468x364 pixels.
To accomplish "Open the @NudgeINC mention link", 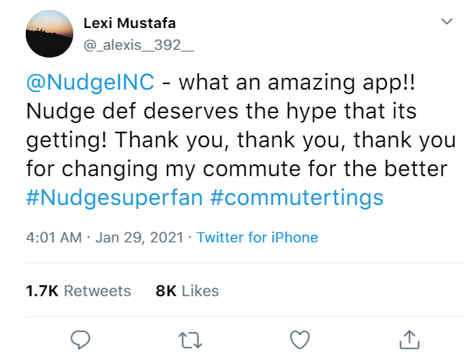I will coord(90,82).
